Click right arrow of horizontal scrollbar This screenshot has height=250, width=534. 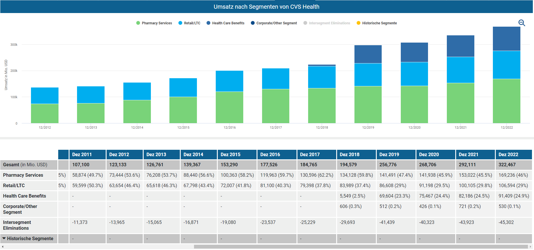pyautogui.click(x=530, y=247)
